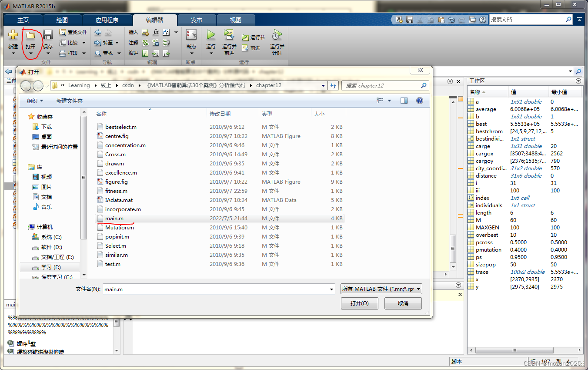Click the fx insert function icon
The height and width of the screenshot is (370, 588).
pos(156,32)
